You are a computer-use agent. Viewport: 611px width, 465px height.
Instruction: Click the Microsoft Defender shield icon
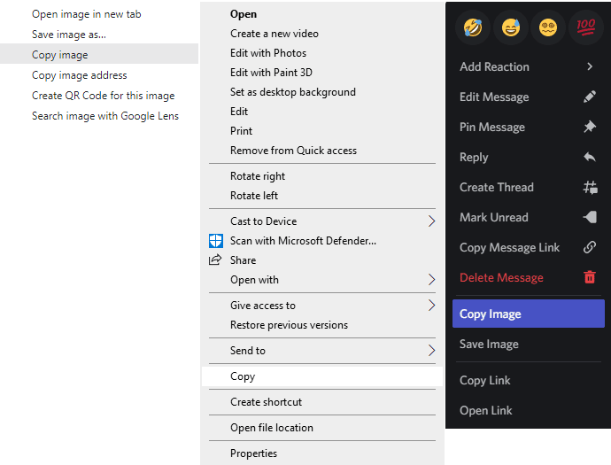[x=216, y=241]
